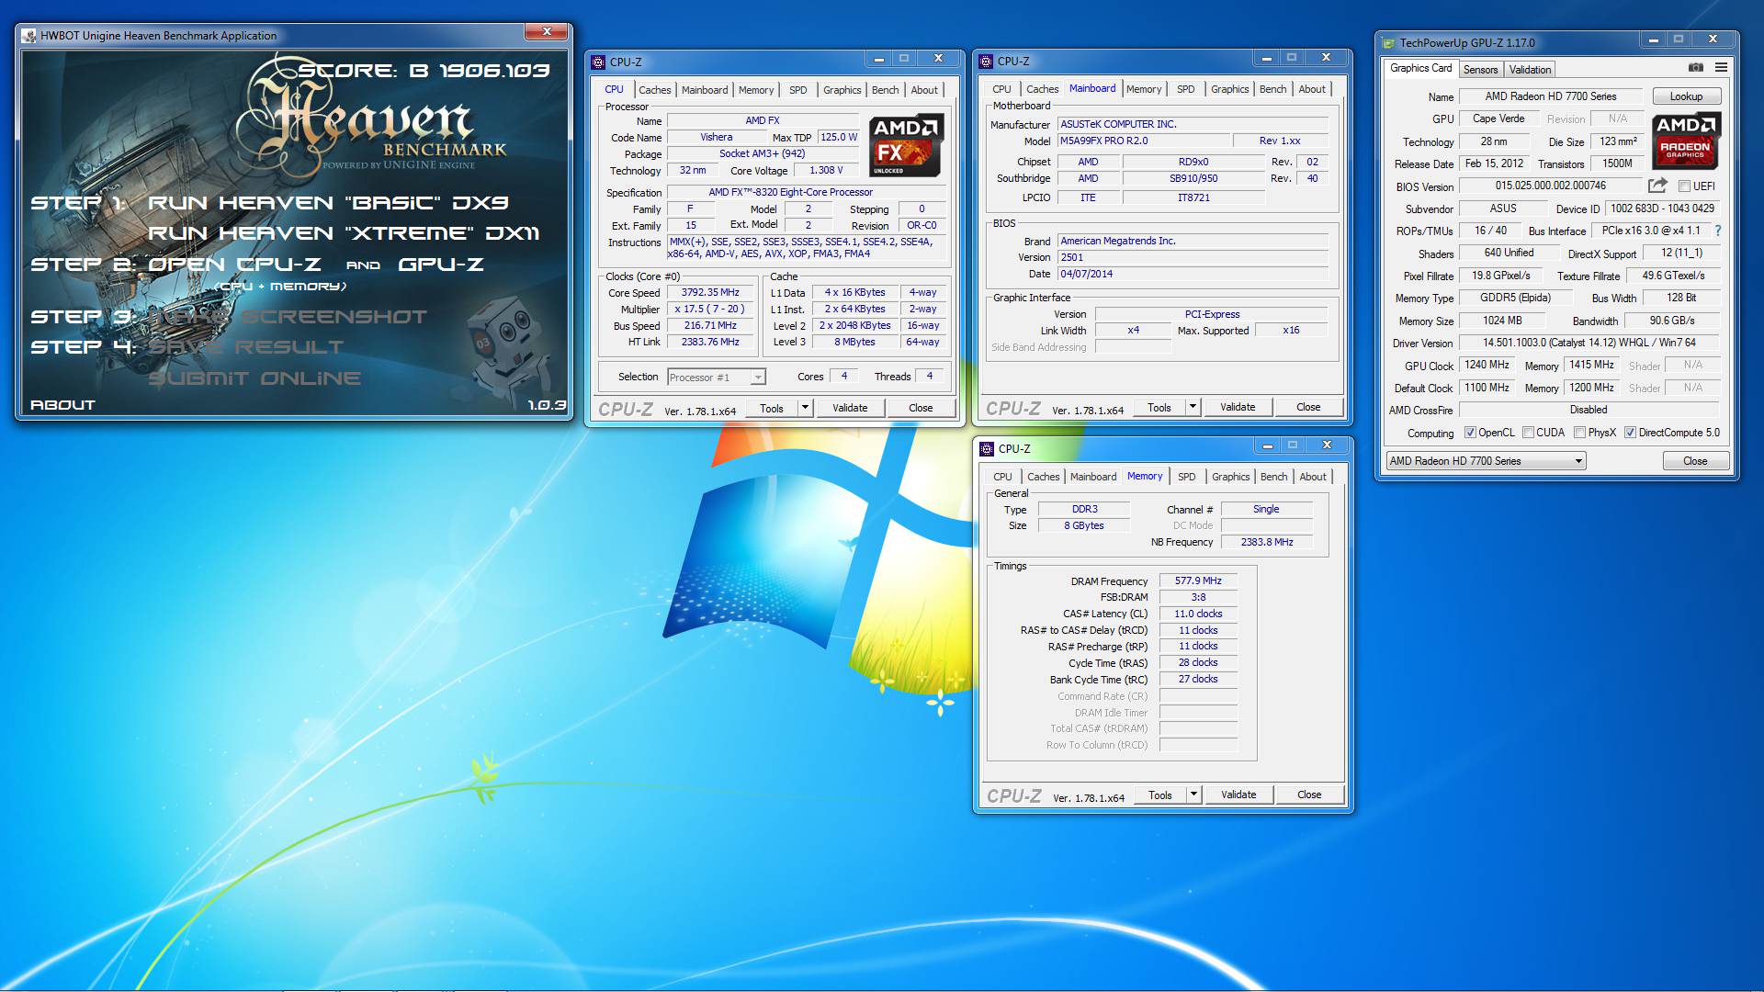
Task: Click the Cores count field showing 4
Action: point(844,376)
